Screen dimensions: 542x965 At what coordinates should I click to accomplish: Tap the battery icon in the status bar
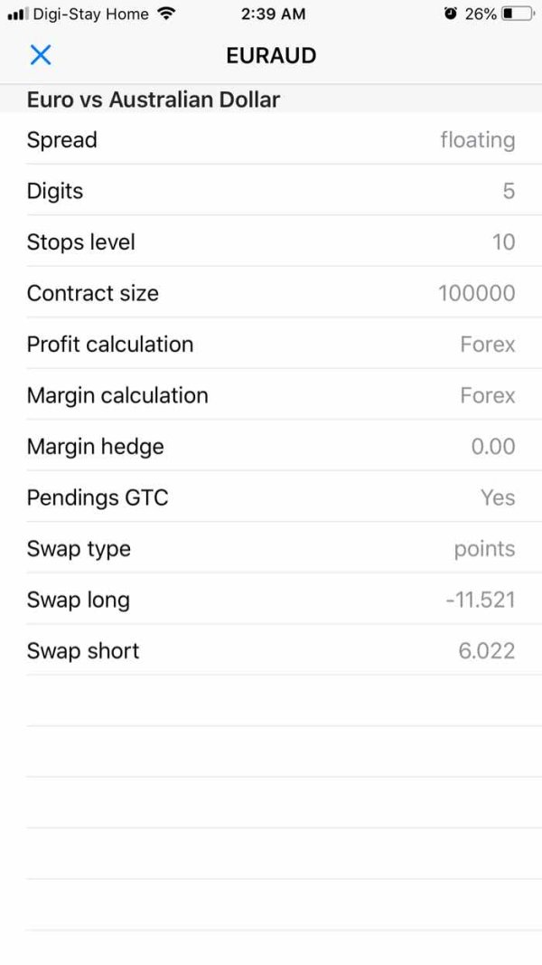(x=518, y=14)
